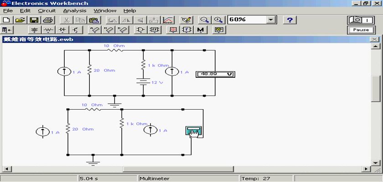Open the Edit menu
Image resolution: width=383 pixels, height=182 pixels.
pyautogui.click(x=25, y=11)
